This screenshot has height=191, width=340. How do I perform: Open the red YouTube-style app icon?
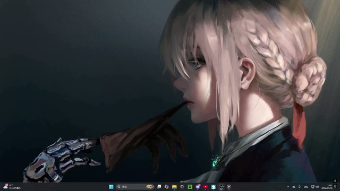[206, 187]
